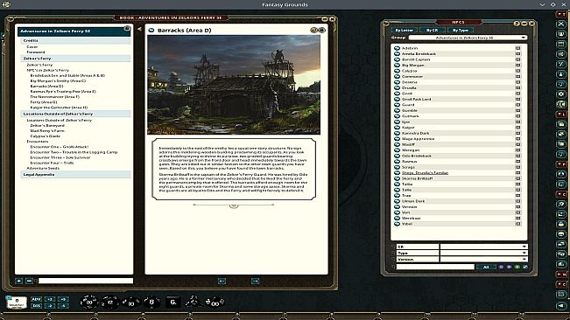The width and height of the screenshot is (570, 320).
Task: Open The Necromancer (Area F) page
Action: [x=54, y=97]
